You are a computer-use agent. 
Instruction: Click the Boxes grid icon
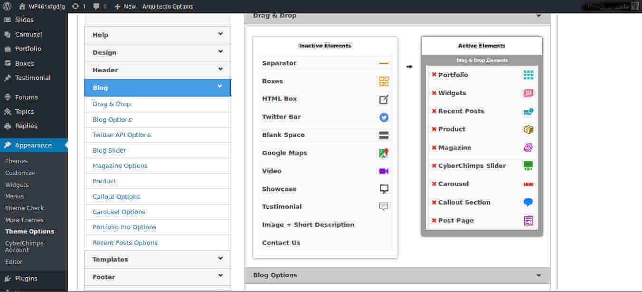point(384,81)
